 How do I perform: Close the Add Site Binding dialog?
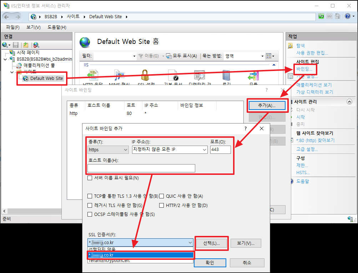(262, 128)
